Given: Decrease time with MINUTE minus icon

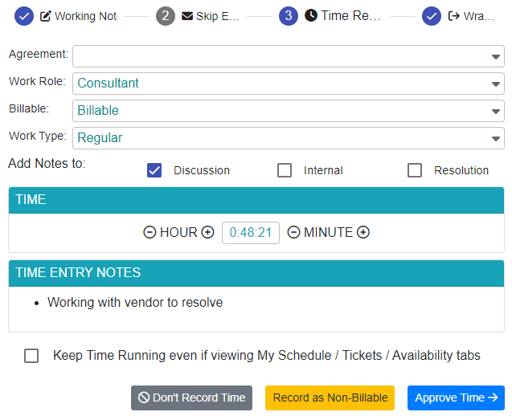Looking at the screenshot, I should point(293,232).
